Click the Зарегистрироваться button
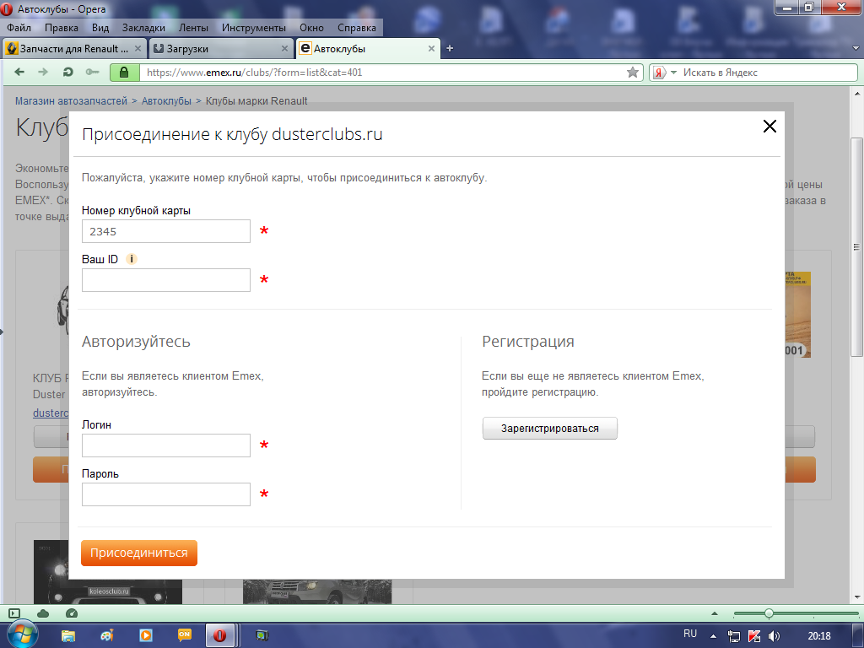 (550, 428)
